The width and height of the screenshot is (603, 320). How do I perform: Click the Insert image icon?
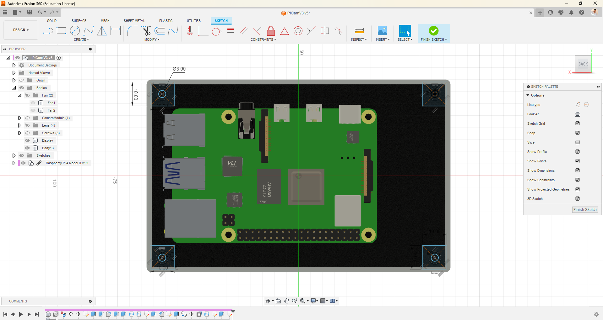[x=382, y=31]
